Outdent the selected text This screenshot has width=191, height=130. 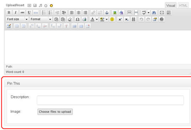coord(57,12)
